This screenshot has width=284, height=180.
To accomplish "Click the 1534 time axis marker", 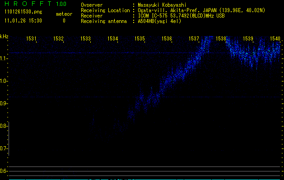I will tap(112, 38).
